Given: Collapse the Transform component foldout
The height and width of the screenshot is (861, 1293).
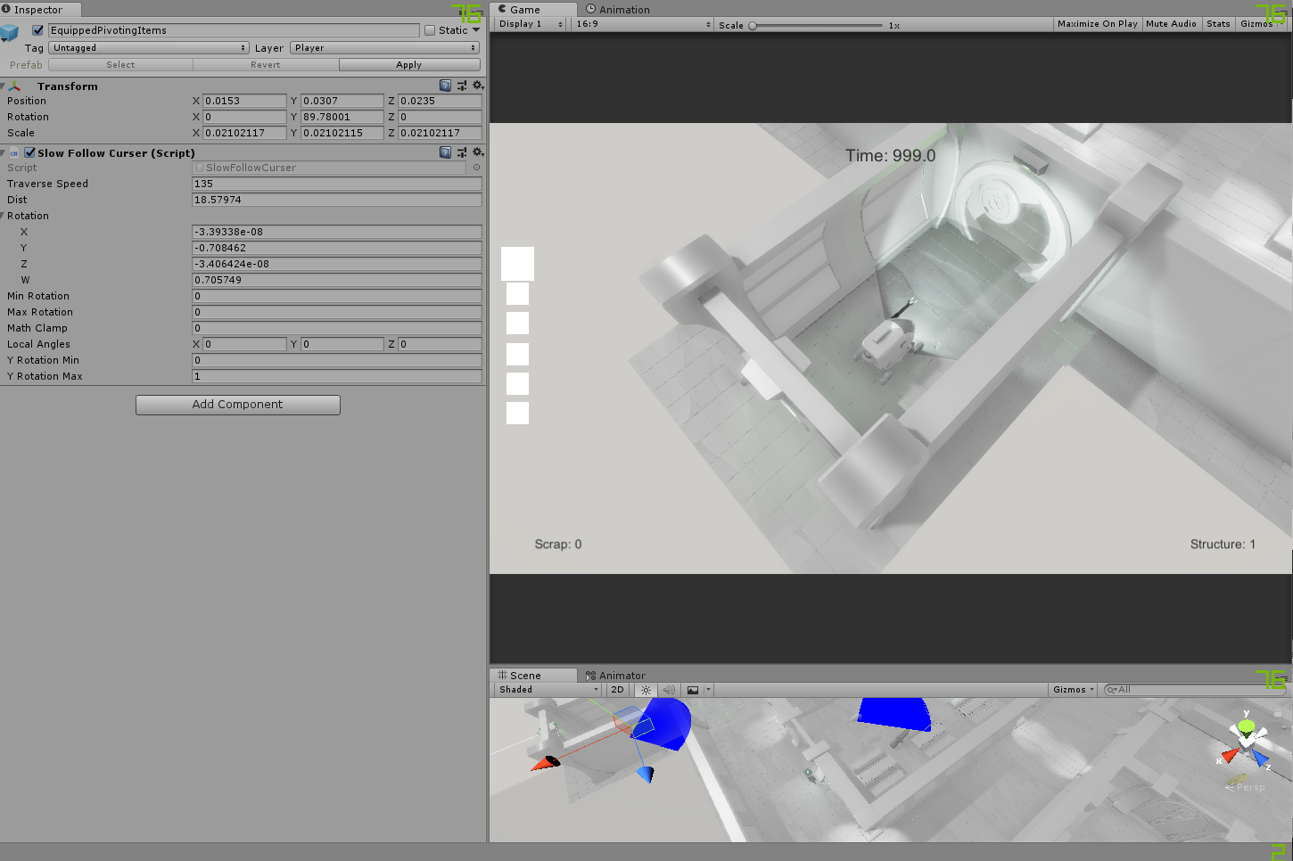Looking at the screenshot, I should (4, 86).
